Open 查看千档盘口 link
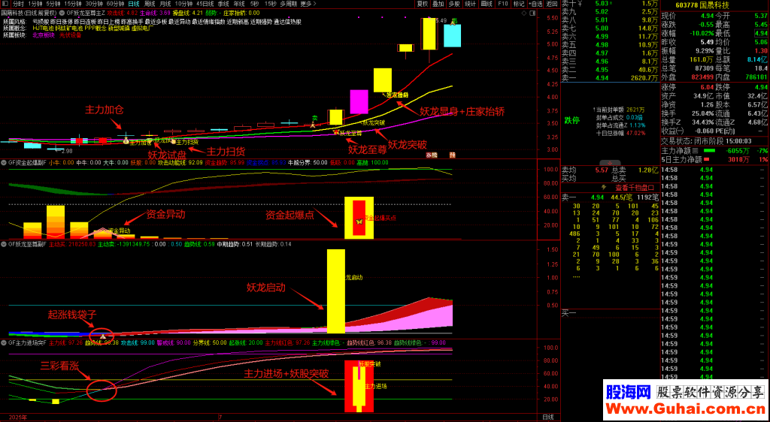 pyautogui.click(x=633, y=187)
